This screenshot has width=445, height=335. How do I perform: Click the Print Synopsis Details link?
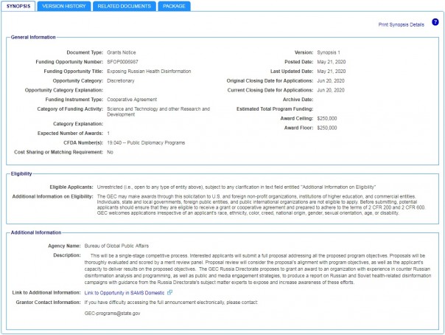[401, 24]
